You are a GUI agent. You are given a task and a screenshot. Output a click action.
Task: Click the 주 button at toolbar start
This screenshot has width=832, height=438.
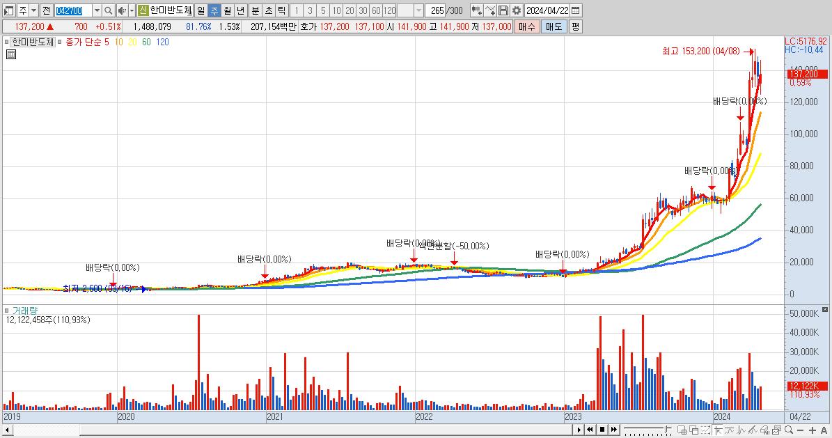[23, 10]
